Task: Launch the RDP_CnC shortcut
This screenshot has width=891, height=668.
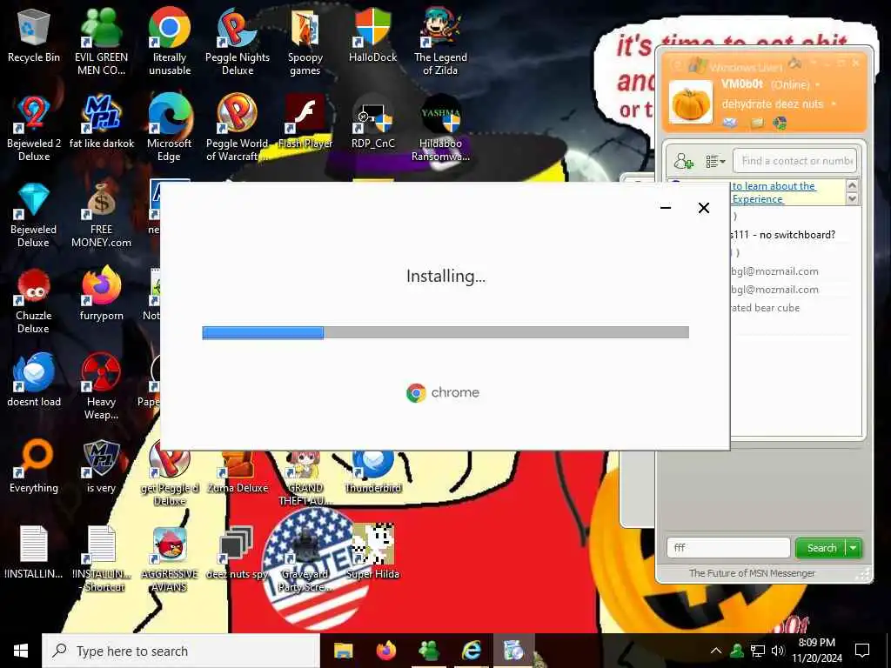Action: coord(372,122)
